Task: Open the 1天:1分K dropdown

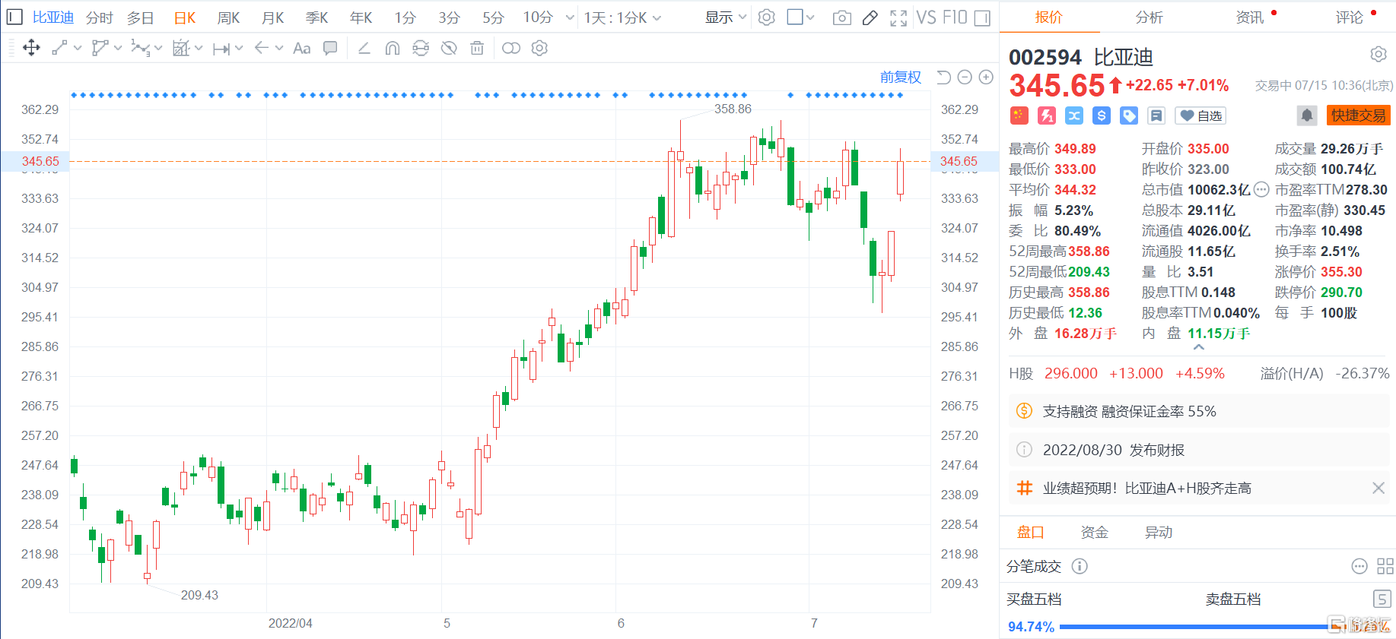Action: point(622,17)
